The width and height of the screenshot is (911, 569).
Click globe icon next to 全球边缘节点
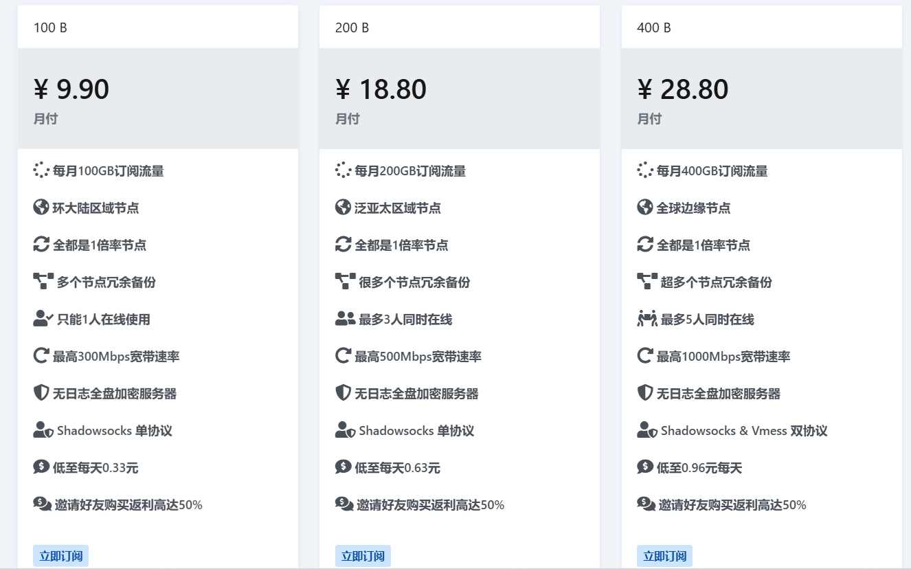coord(645,208)
